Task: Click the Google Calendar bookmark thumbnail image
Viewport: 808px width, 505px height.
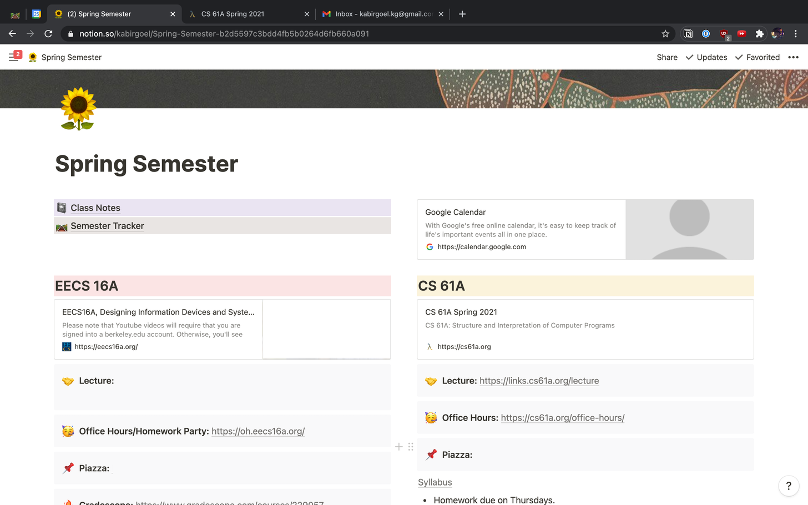Action: (x=689, y=229)
